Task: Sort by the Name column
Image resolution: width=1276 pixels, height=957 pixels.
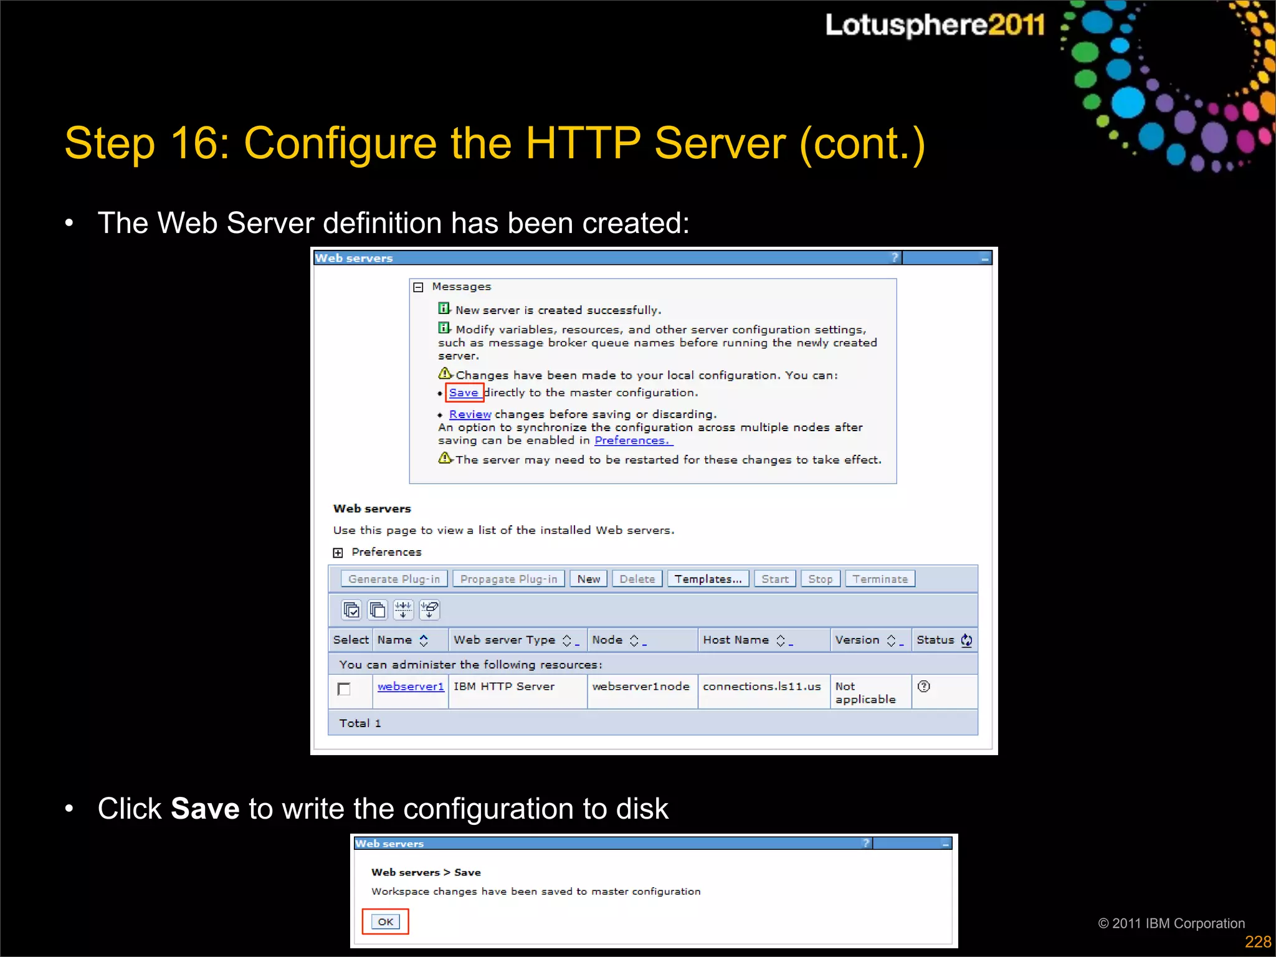Action: 424,640
